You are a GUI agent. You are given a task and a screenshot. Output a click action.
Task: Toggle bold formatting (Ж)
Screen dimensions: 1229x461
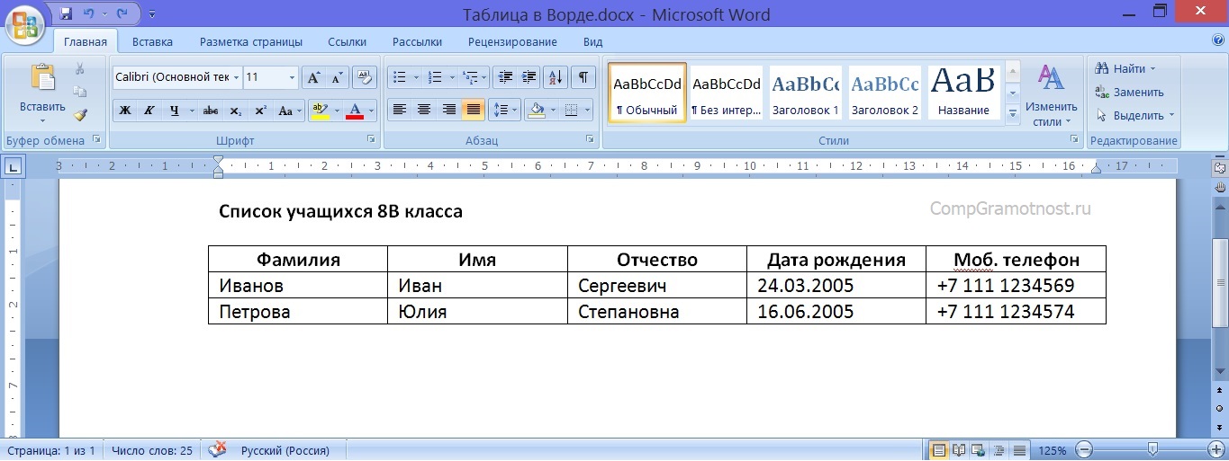(125, 111)
